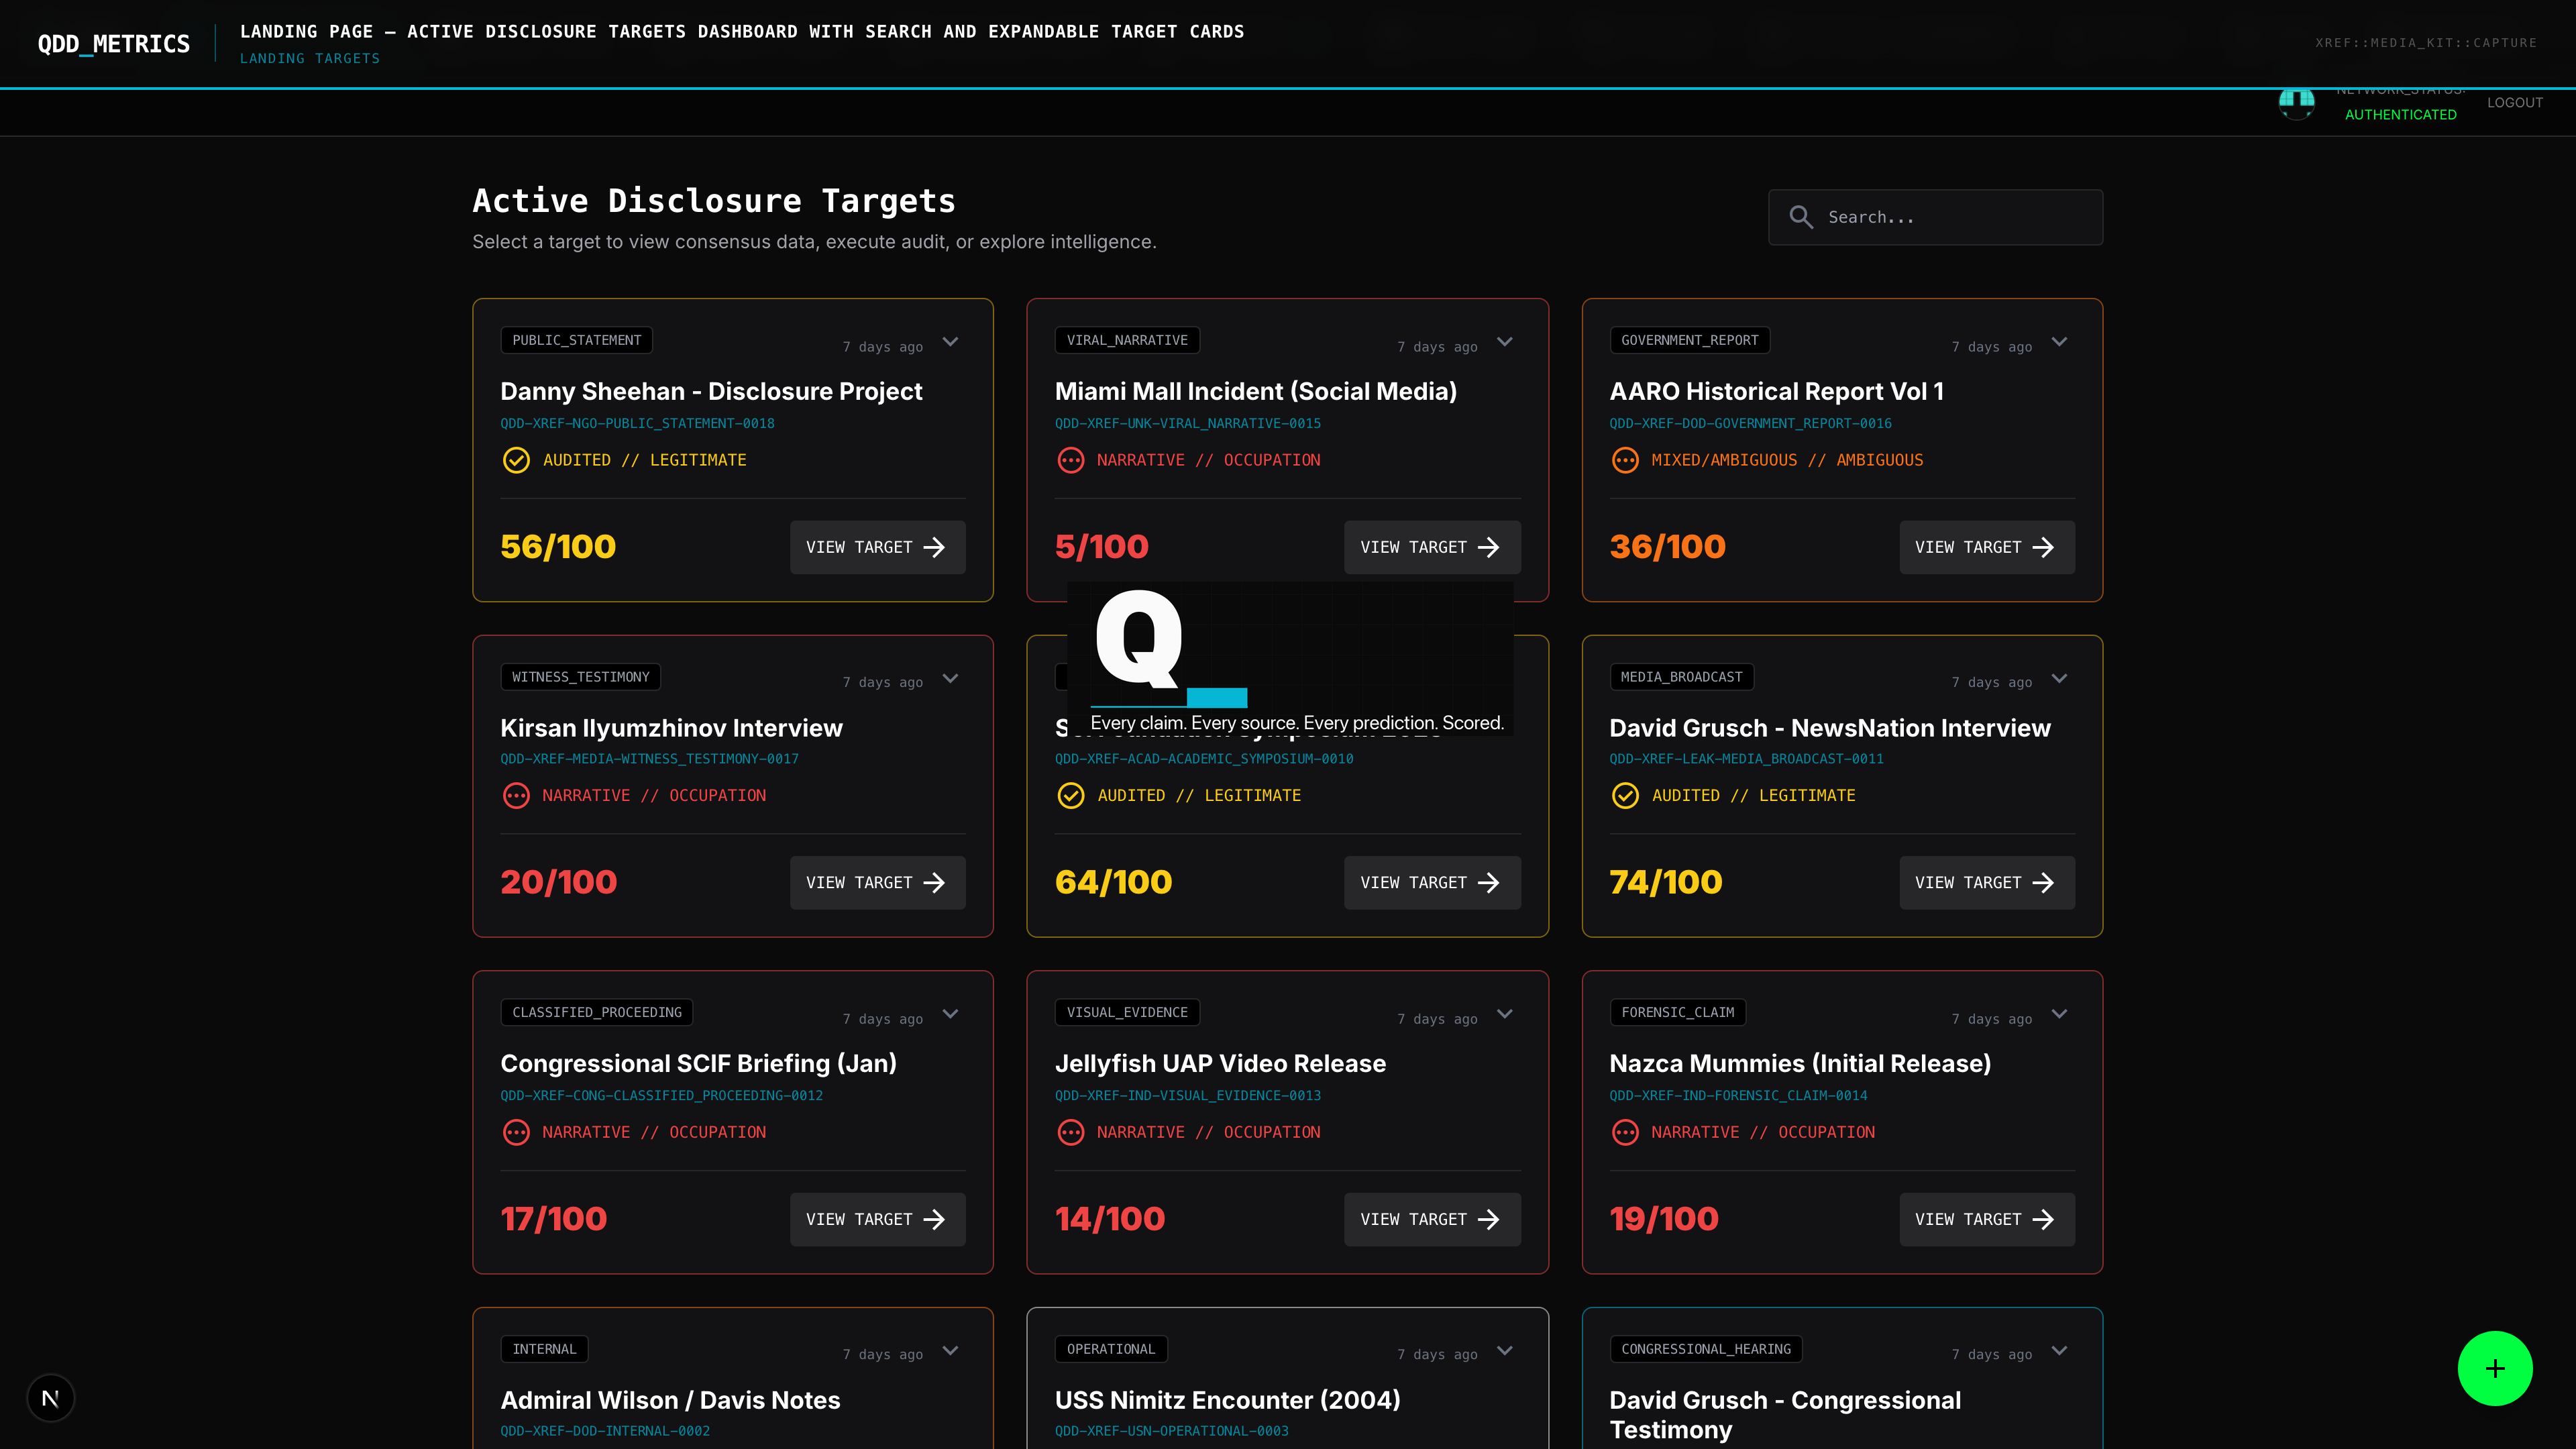Click mixed/ambiguous status icon on AARO report card

point(1625,460)
